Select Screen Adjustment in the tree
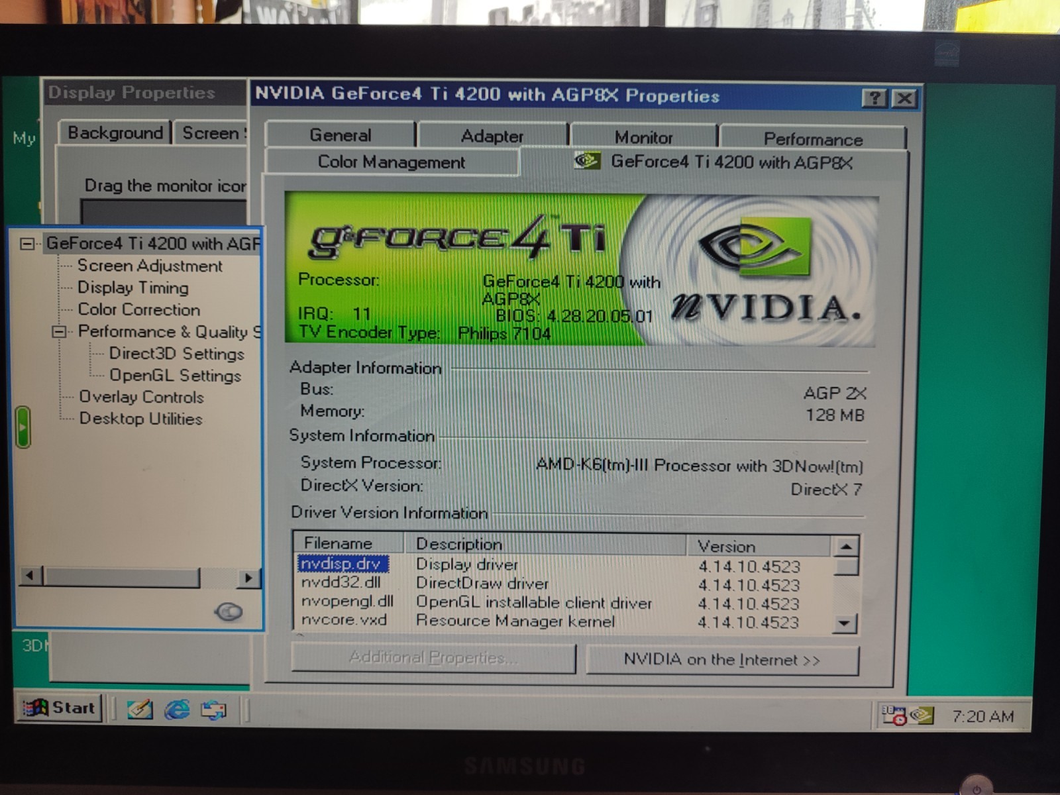The height and width of the screenshot is (795, 1060). (150, 266)
